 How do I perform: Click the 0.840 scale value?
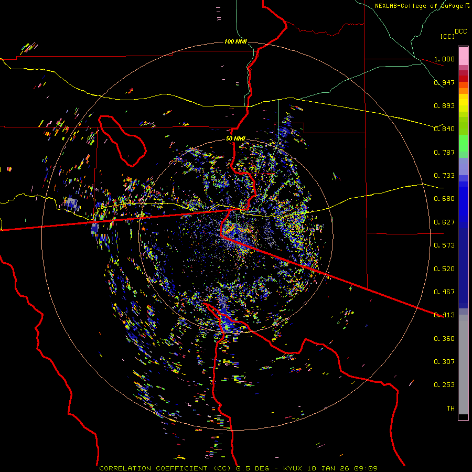click(x=444, y=129)
